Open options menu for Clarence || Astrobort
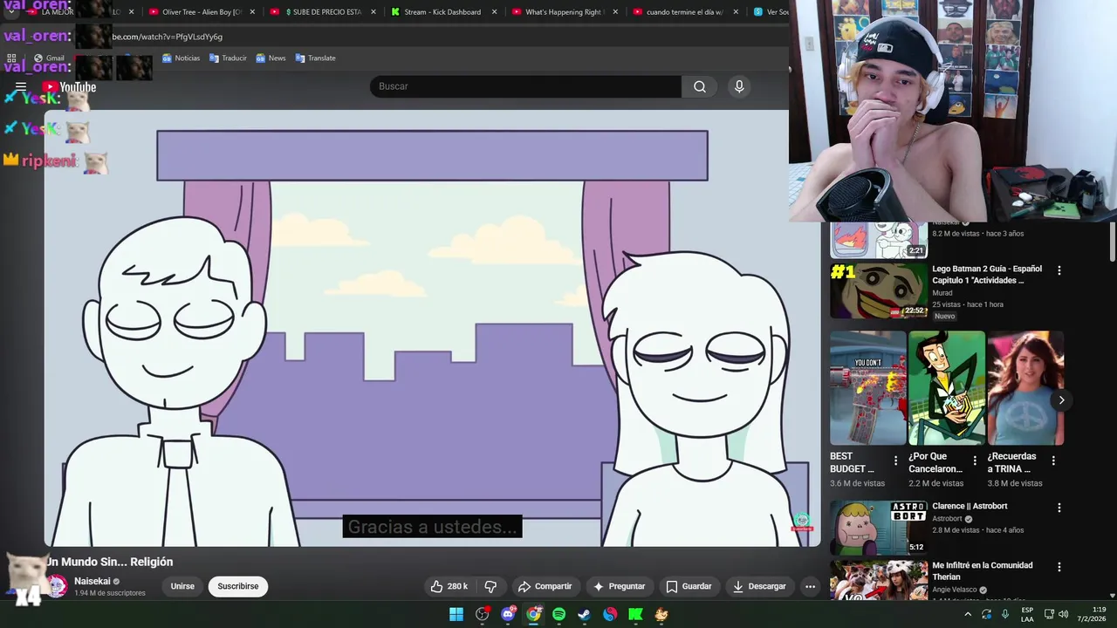The width and height of the screenshot is (1117, 628). point(1059,508)
